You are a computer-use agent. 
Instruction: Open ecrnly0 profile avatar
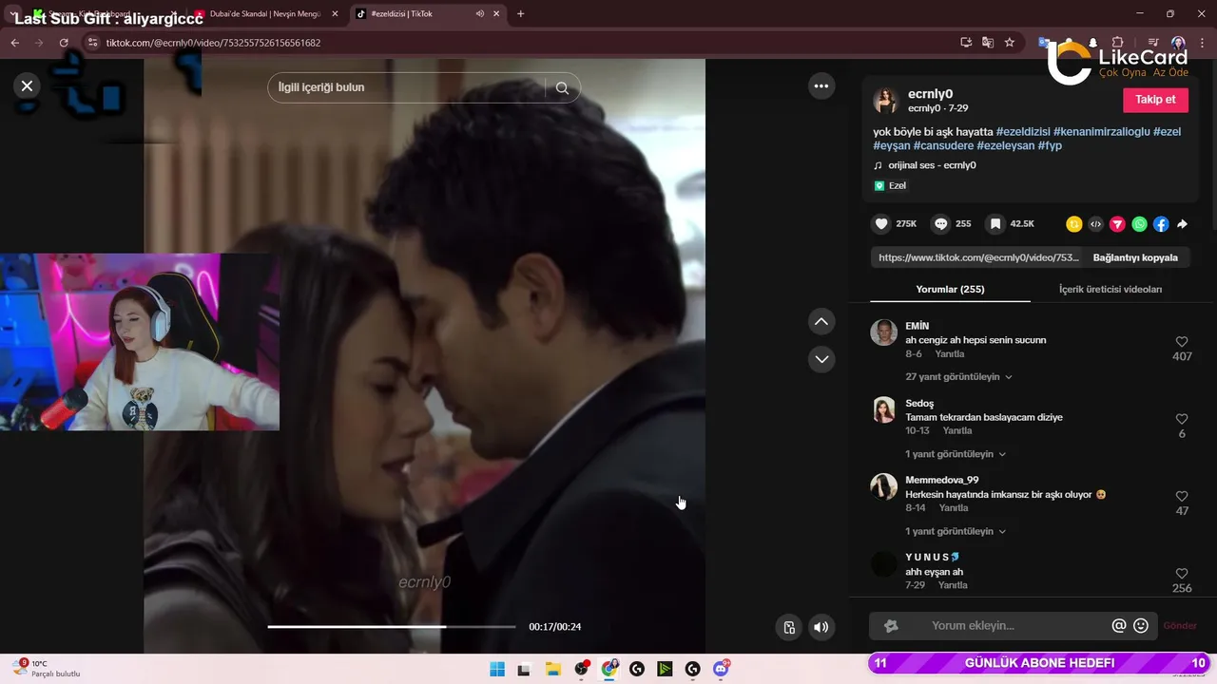pos(886,101)
